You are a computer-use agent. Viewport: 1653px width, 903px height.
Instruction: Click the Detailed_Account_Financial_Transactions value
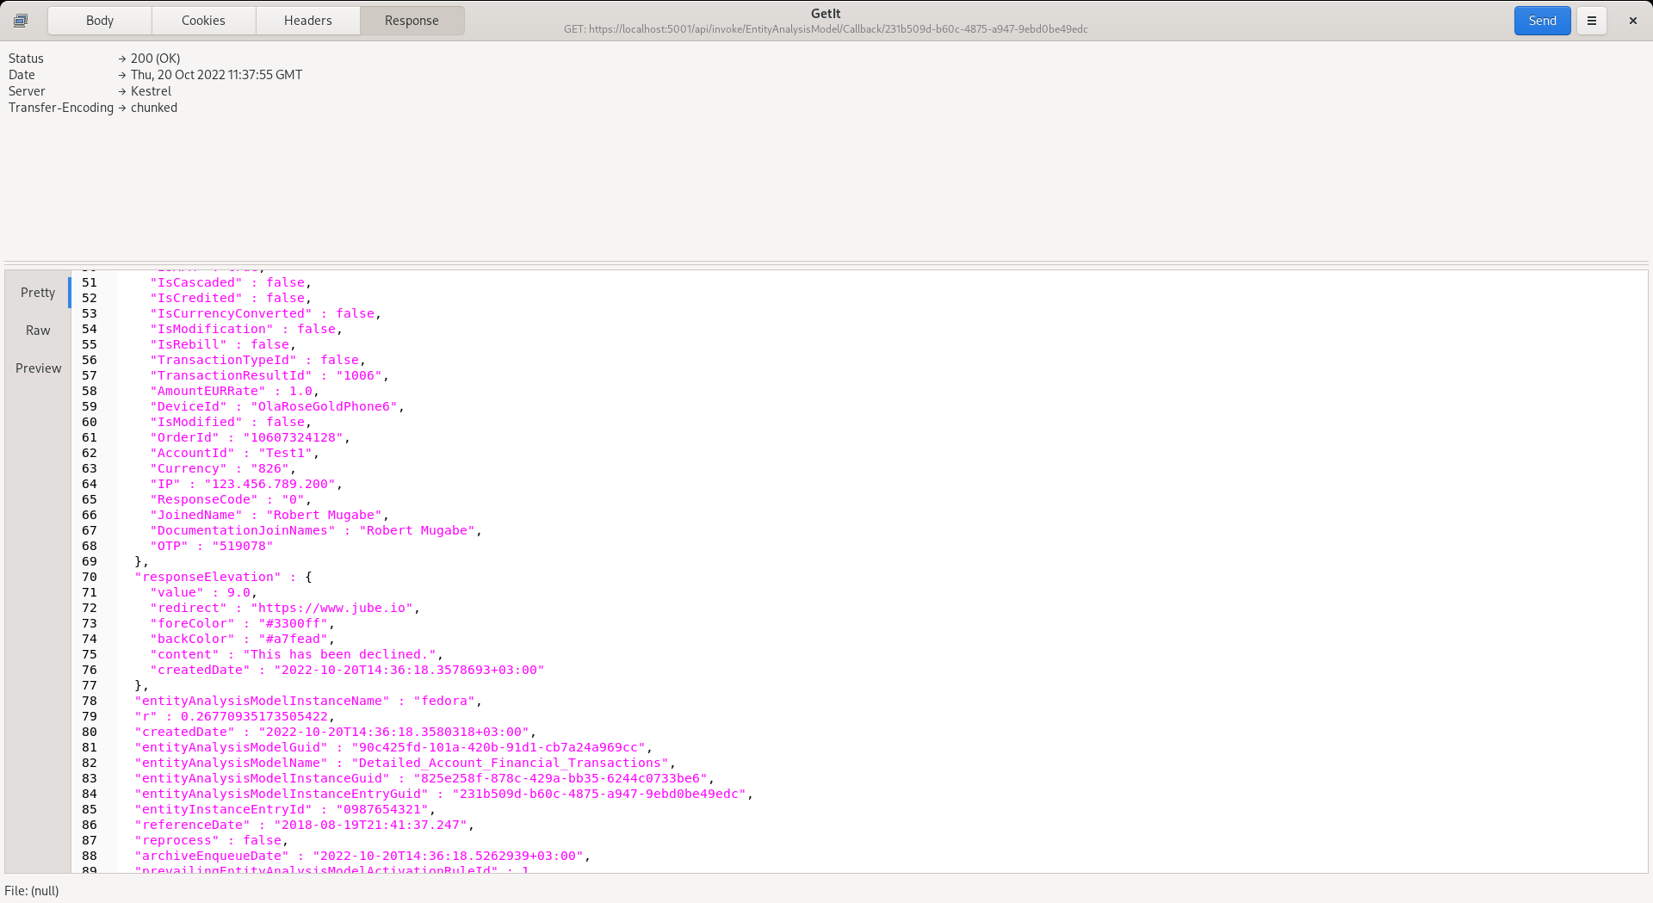510,763
